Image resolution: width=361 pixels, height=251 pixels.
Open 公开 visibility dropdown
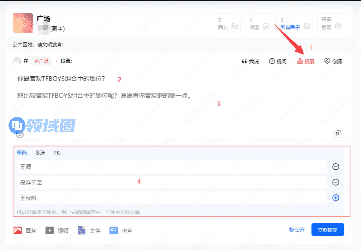pos(297,230)
